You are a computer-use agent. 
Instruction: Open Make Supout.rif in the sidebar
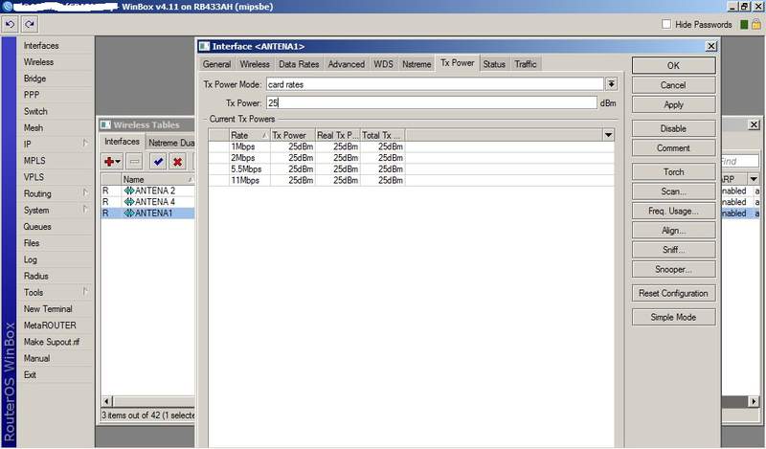52,342
